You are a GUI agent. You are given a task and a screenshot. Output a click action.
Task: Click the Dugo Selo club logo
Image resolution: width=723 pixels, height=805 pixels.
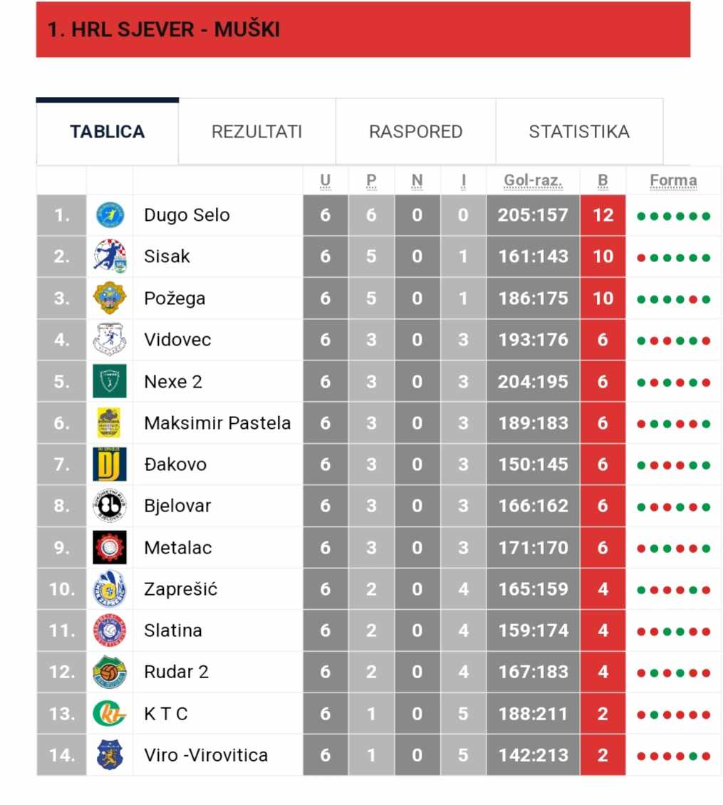110,215
